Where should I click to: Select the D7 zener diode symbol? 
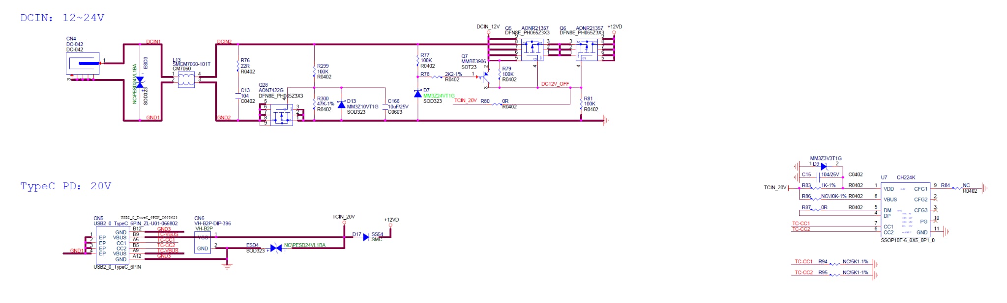pos(418,94)
